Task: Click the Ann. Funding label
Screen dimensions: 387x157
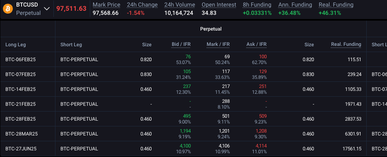Action: [295, 5]
